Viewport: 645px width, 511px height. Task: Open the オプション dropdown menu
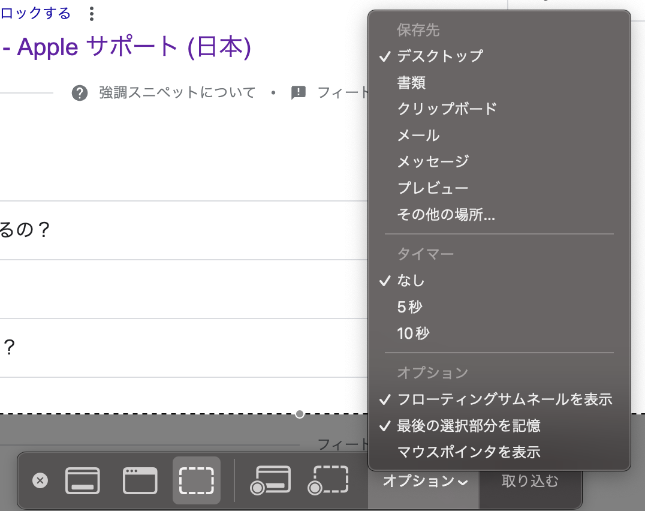pyautogui.click(x=424, y=480)
